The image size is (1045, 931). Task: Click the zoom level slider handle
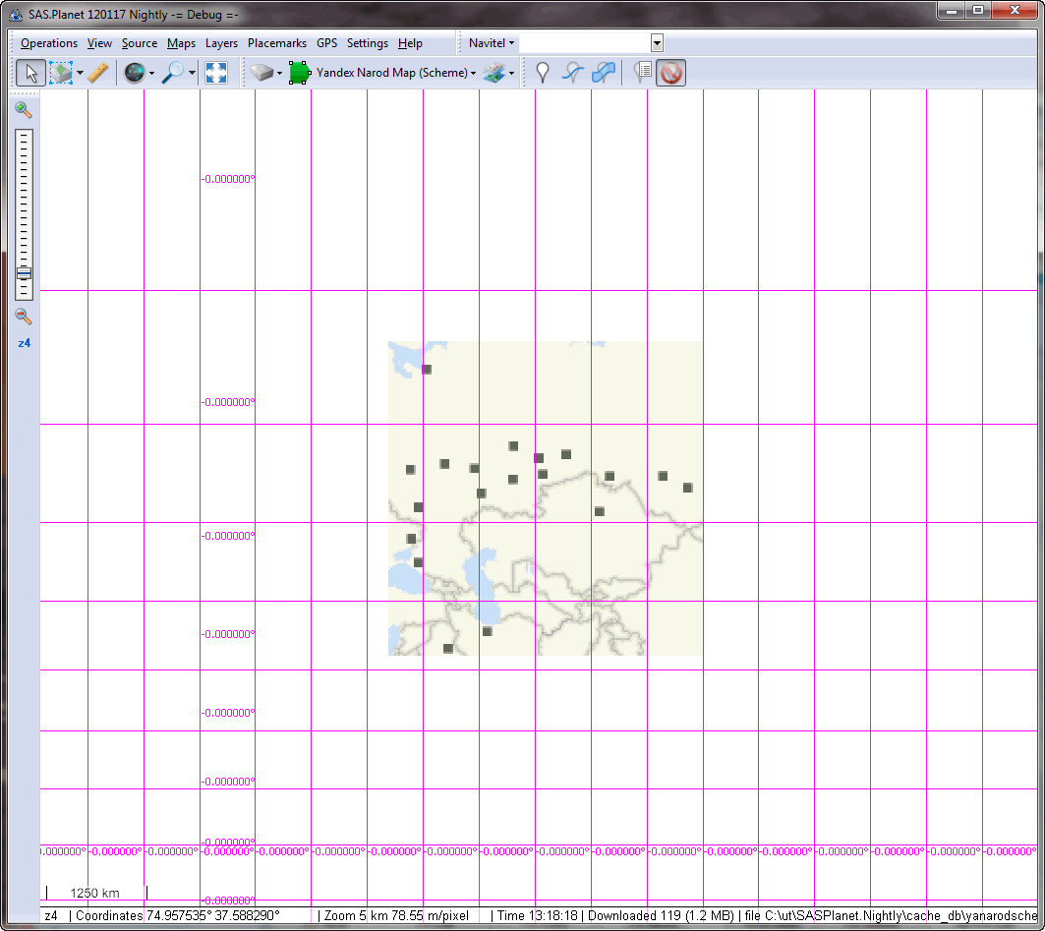tap(24, 273)
